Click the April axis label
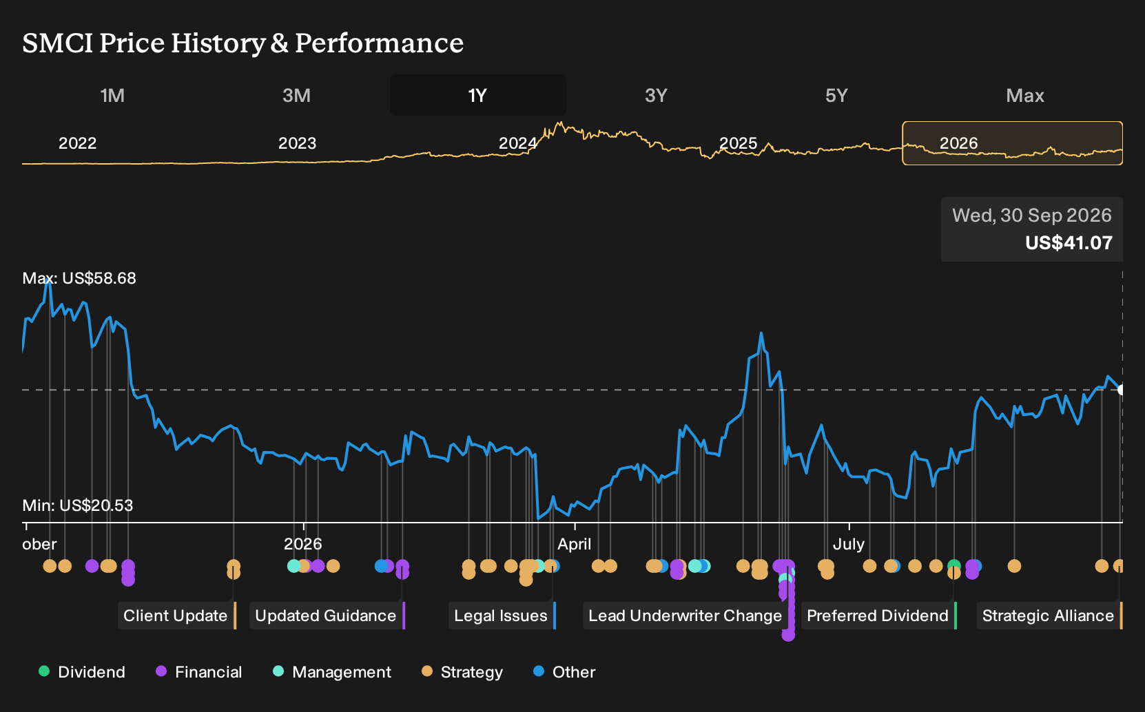Viewport: 1145px width, 712px height. 575,544
